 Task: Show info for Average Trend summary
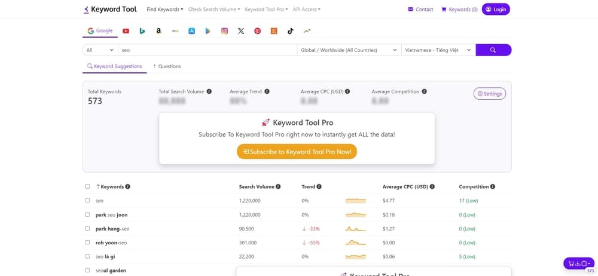267,91
